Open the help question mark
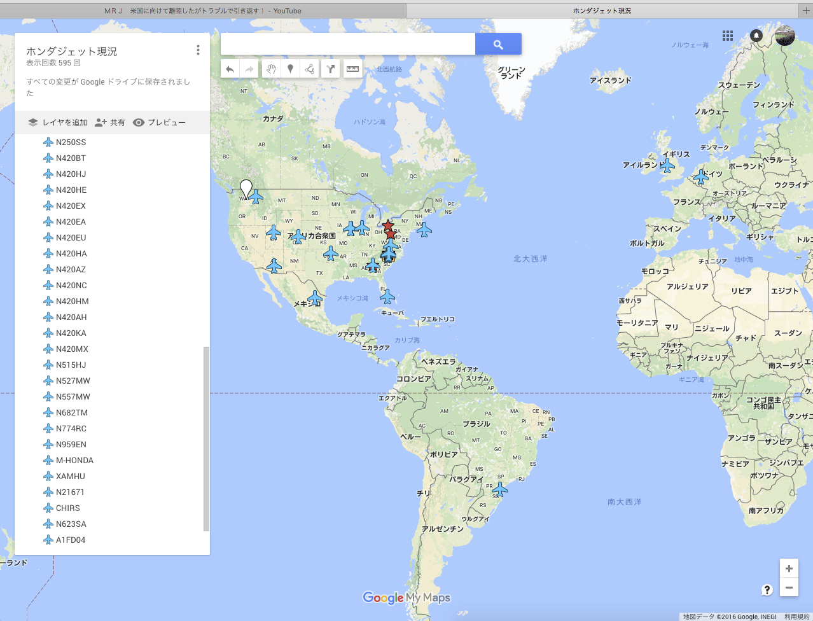813x621 pixels. tap(767, 589)
